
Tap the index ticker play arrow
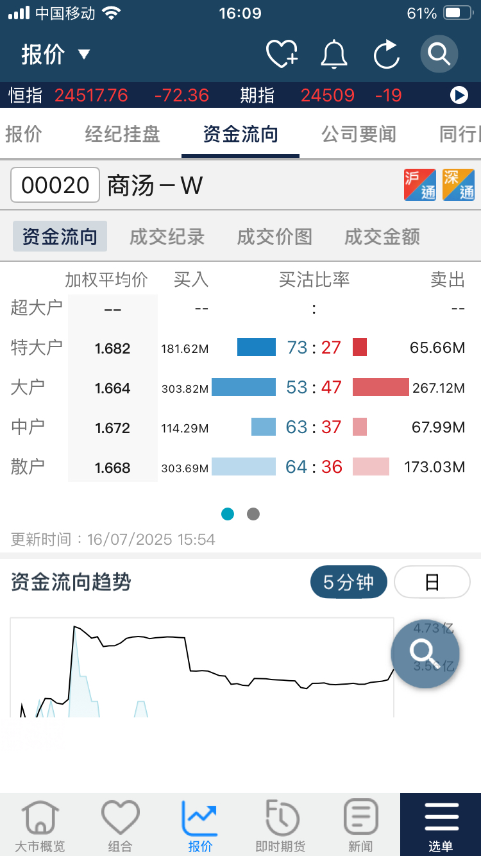point(459,96)
